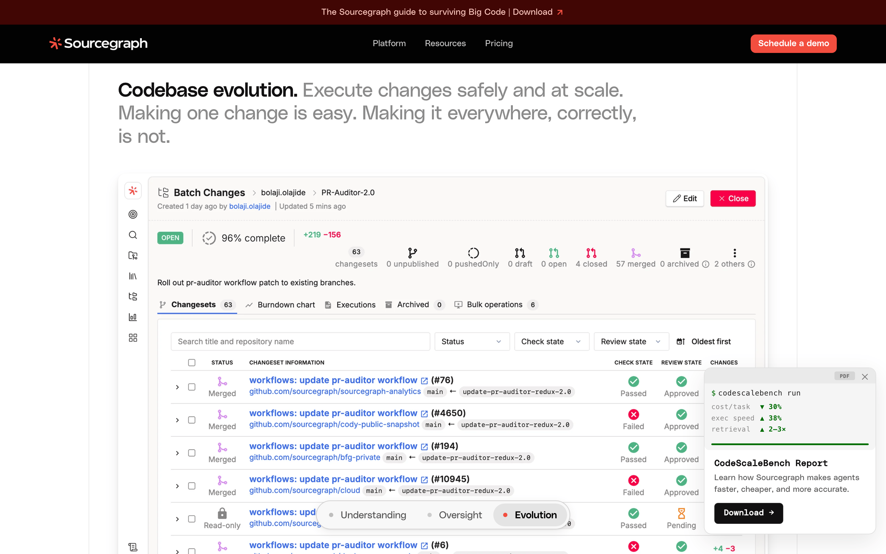Viewport: 886px width, 554px height.
Task: Click the Edit button
Action: [684, 199]
